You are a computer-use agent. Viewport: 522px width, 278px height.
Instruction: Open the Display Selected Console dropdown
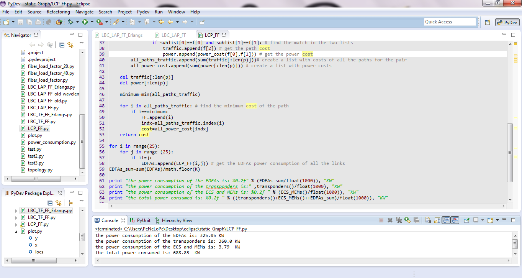pyautogui.click(x=482, y=220)
